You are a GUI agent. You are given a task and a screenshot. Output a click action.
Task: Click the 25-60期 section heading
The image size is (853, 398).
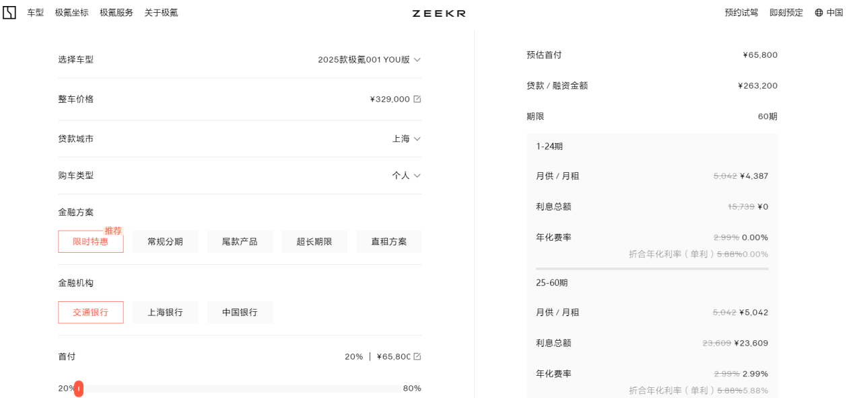pyautogui.click(x=551, y=282)
